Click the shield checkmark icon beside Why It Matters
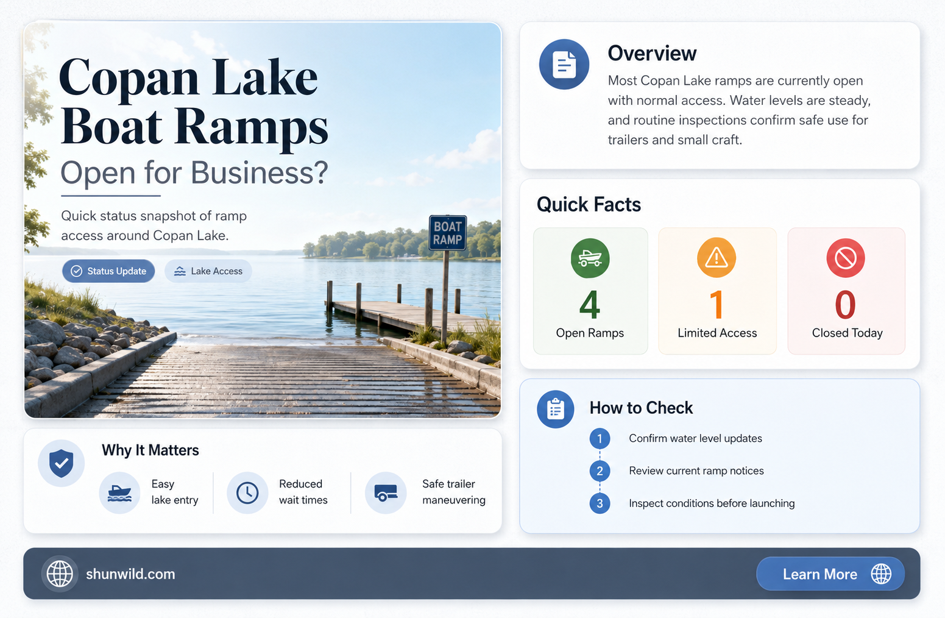 tap(61, 463)
